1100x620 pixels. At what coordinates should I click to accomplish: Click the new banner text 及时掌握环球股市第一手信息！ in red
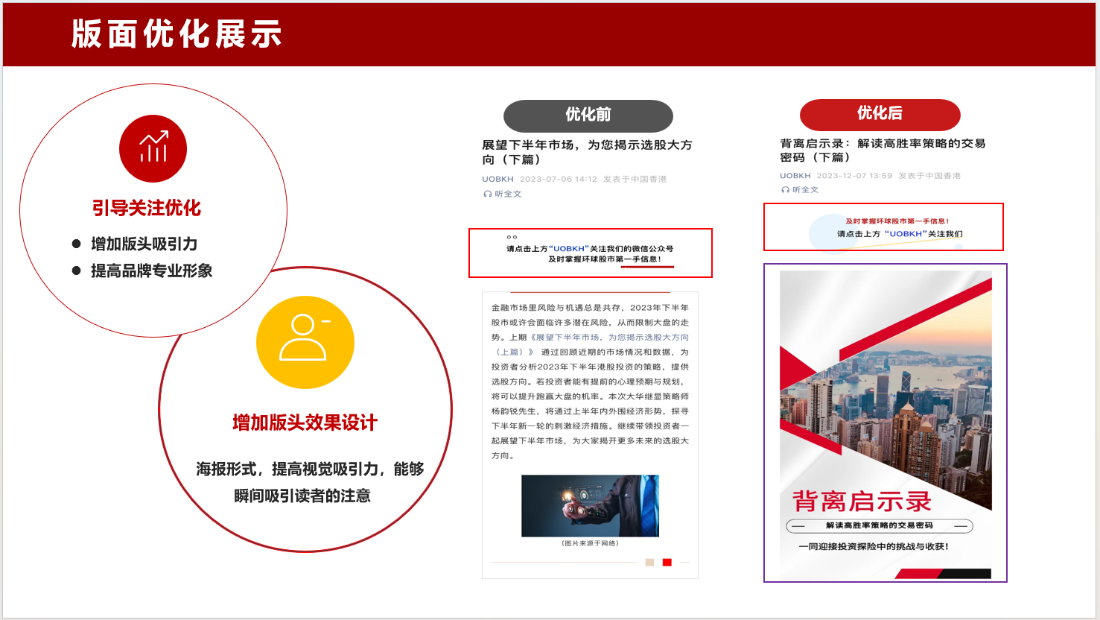click(x=897, y=221)
